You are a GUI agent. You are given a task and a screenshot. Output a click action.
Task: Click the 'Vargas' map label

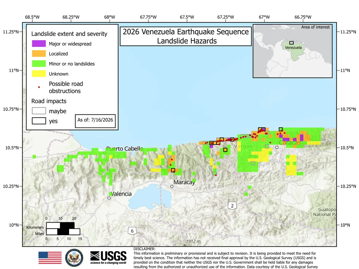(x=243, y=146)
